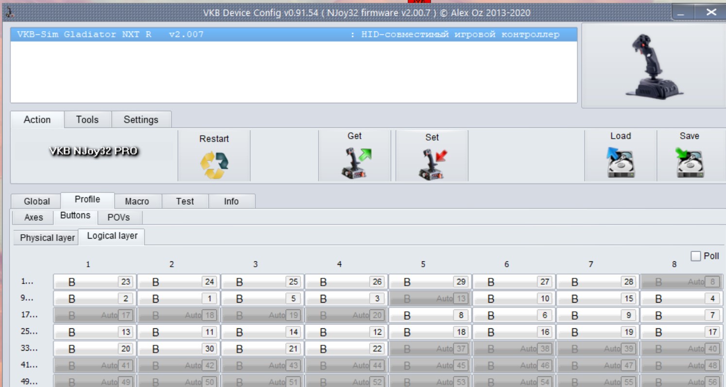Enable the Poll checkbox

pos(696,256)
